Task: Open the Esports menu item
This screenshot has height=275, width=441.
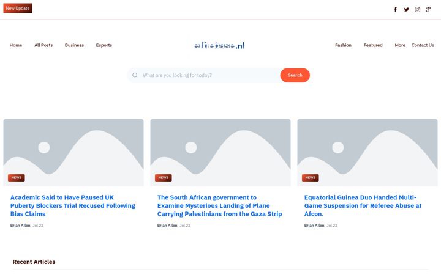Action: pos(104,45)
